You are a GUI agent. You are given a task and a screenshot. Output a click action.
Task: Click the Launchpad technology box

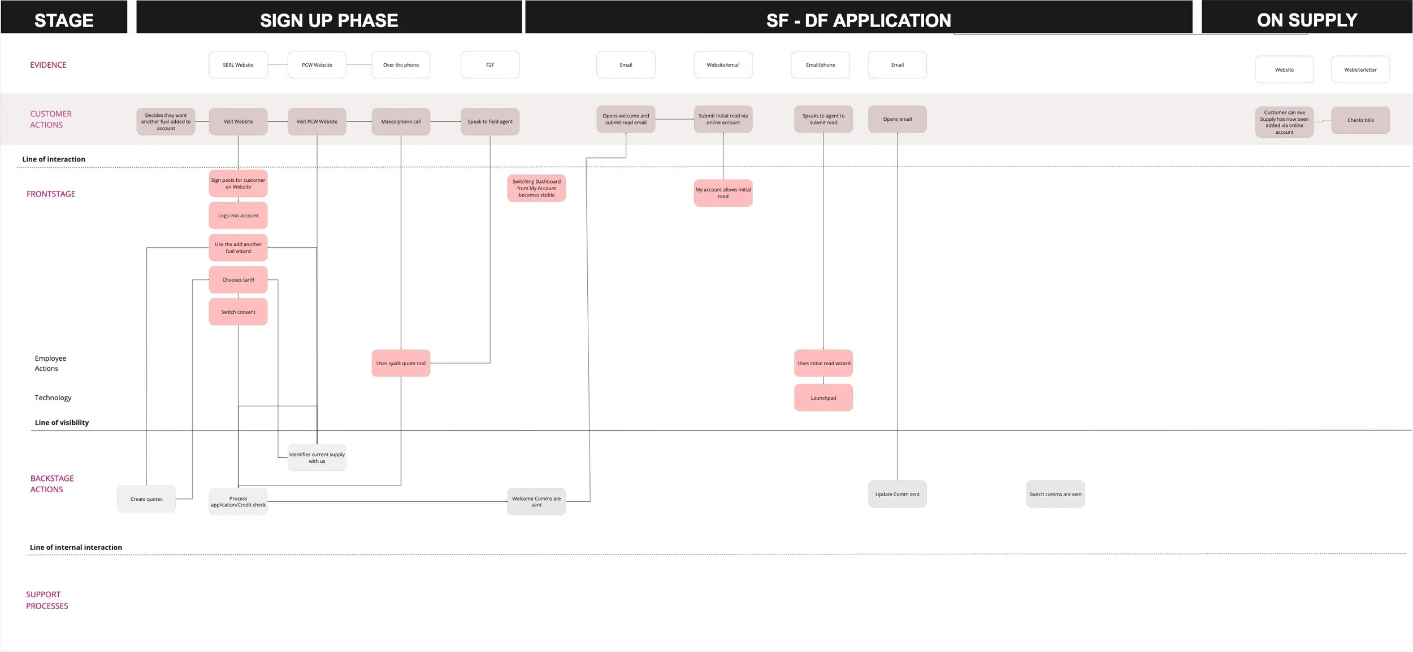[823, 398]
